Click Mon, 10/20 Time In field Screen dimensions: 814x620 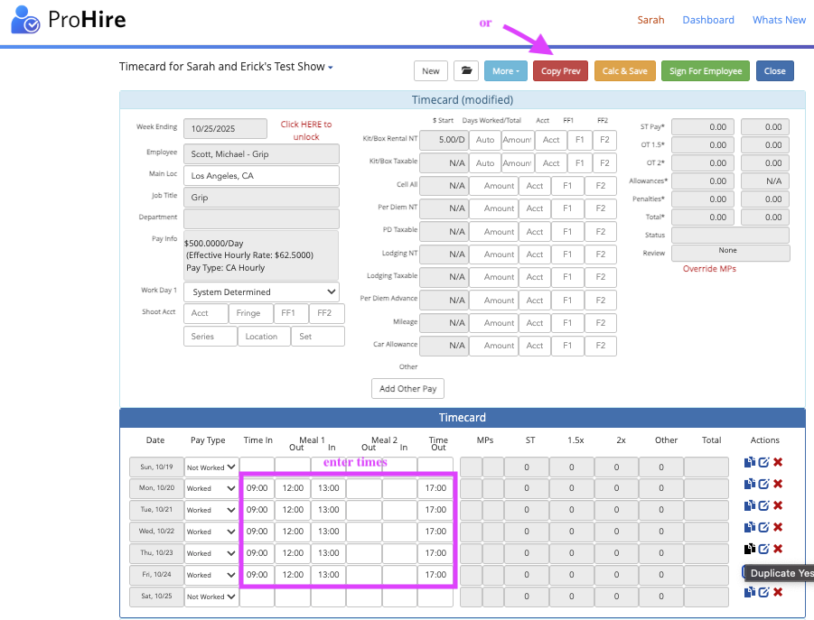(x=257, y=488)
